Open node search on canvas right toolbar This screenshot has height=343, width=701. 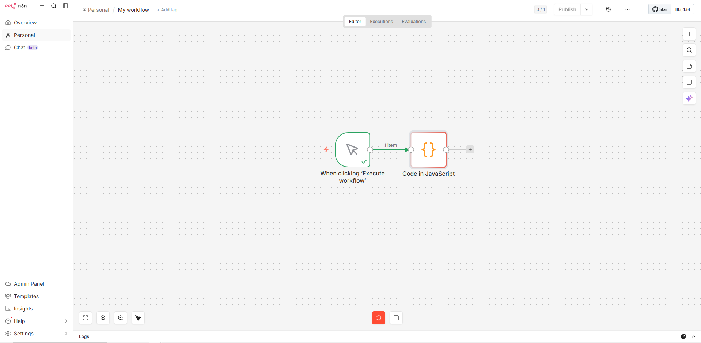(x=689, y=50)
